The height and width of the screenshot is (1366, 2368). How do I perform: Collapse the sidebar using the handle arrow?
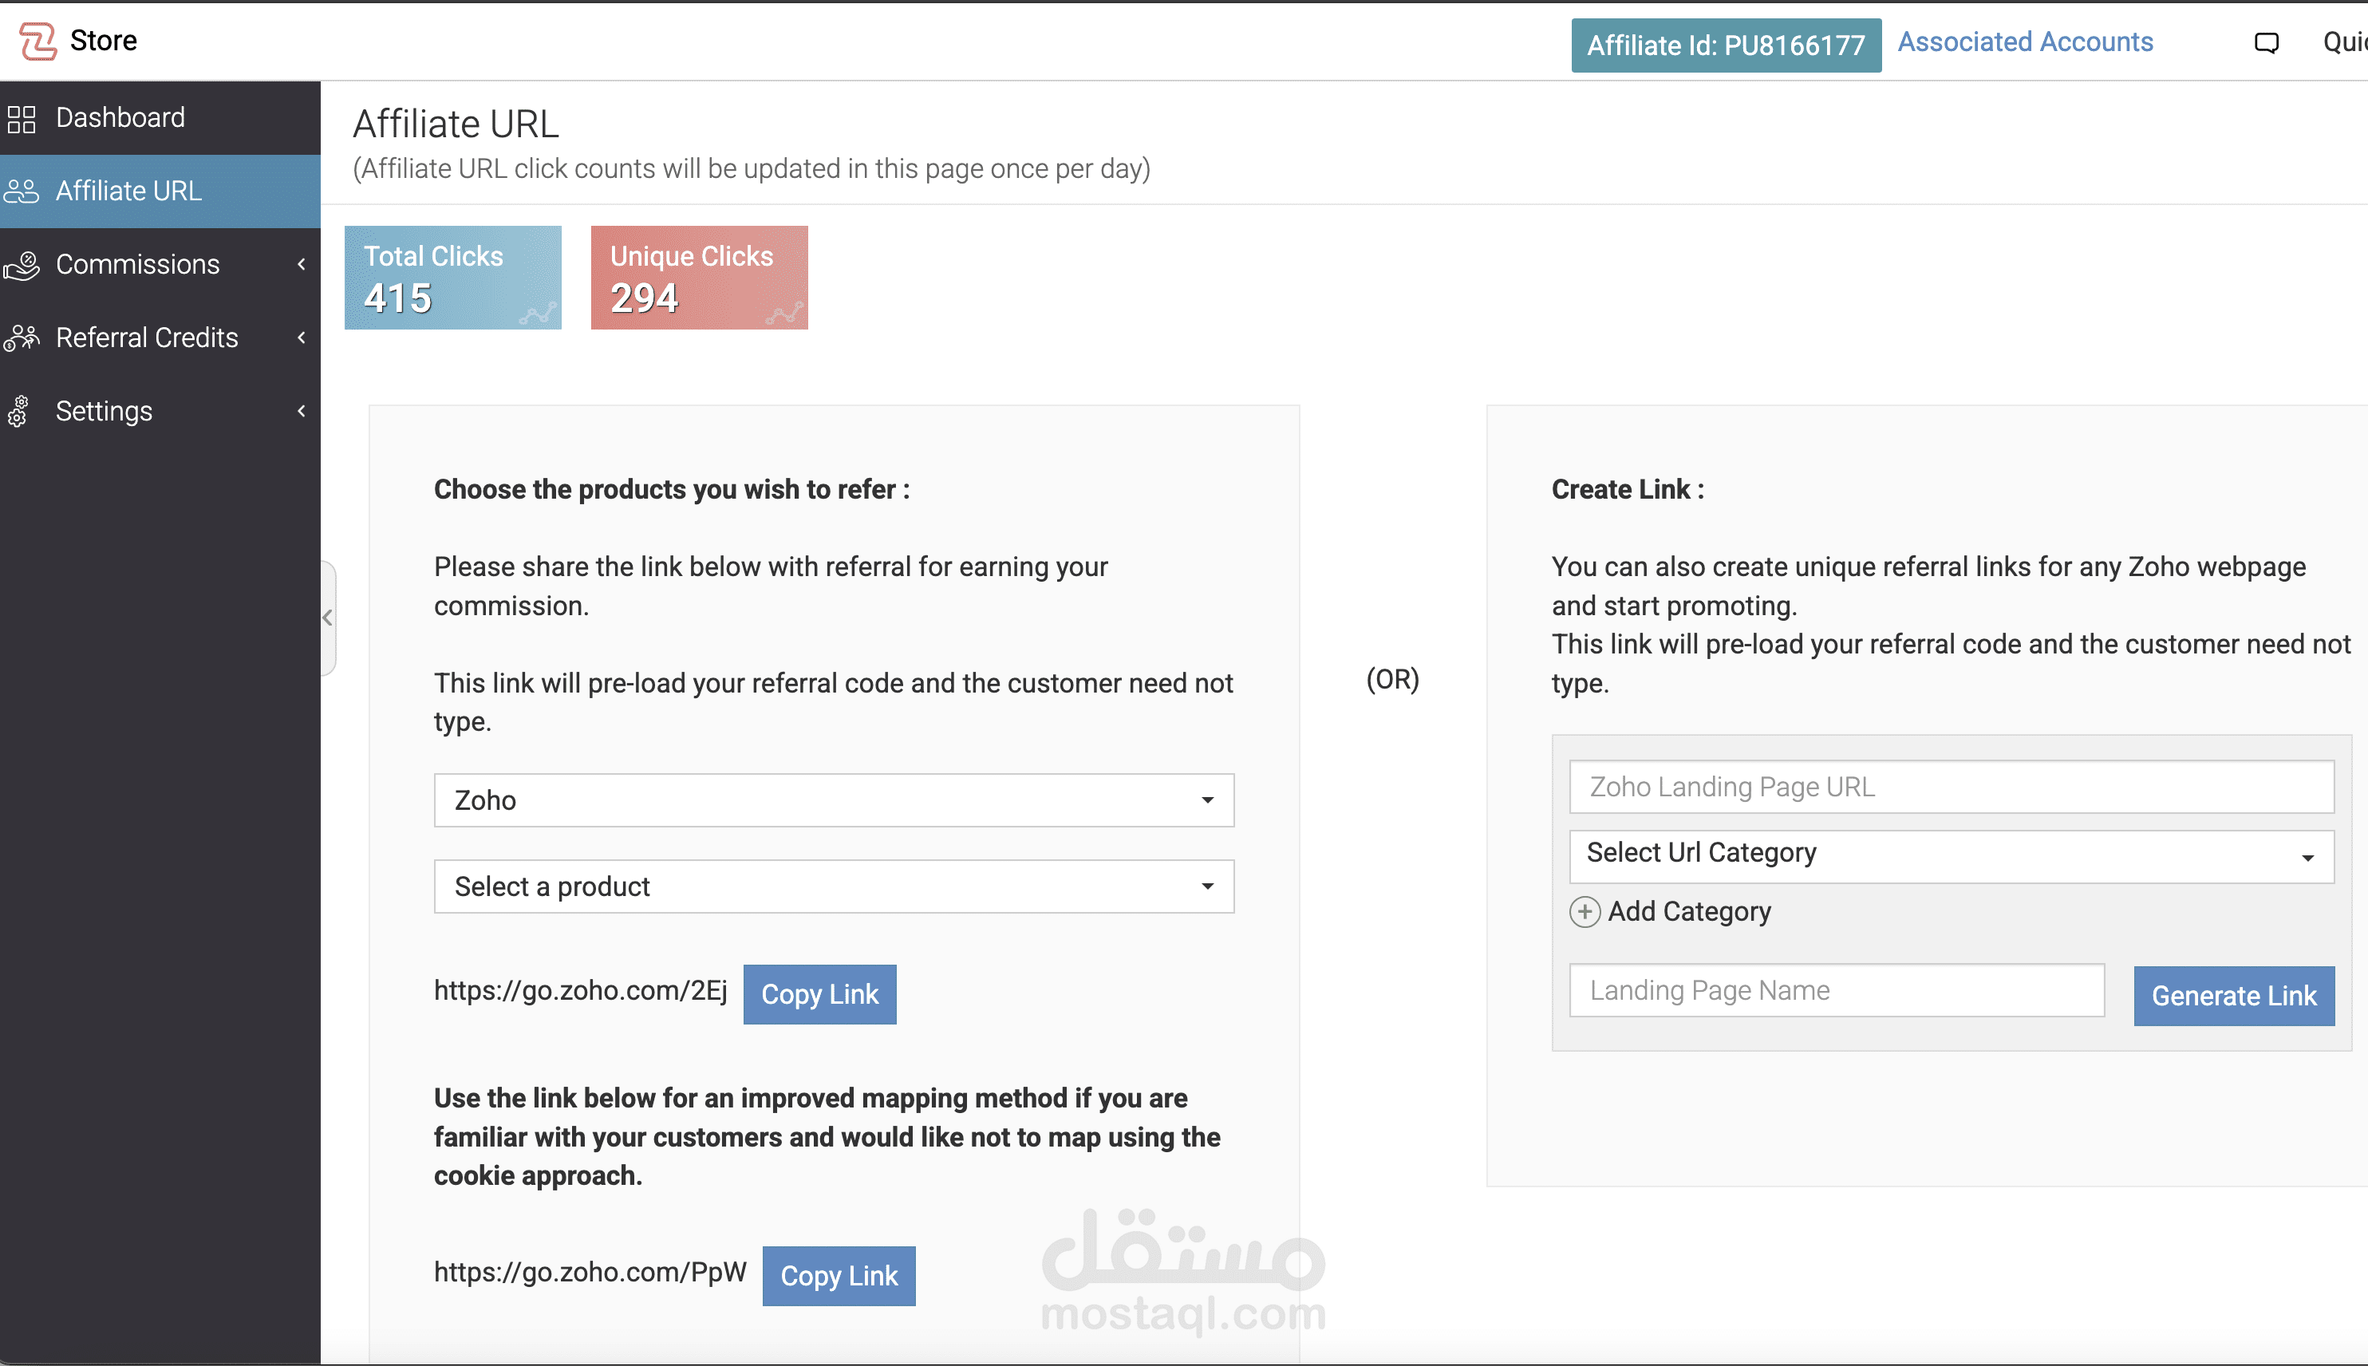[327, 618]
